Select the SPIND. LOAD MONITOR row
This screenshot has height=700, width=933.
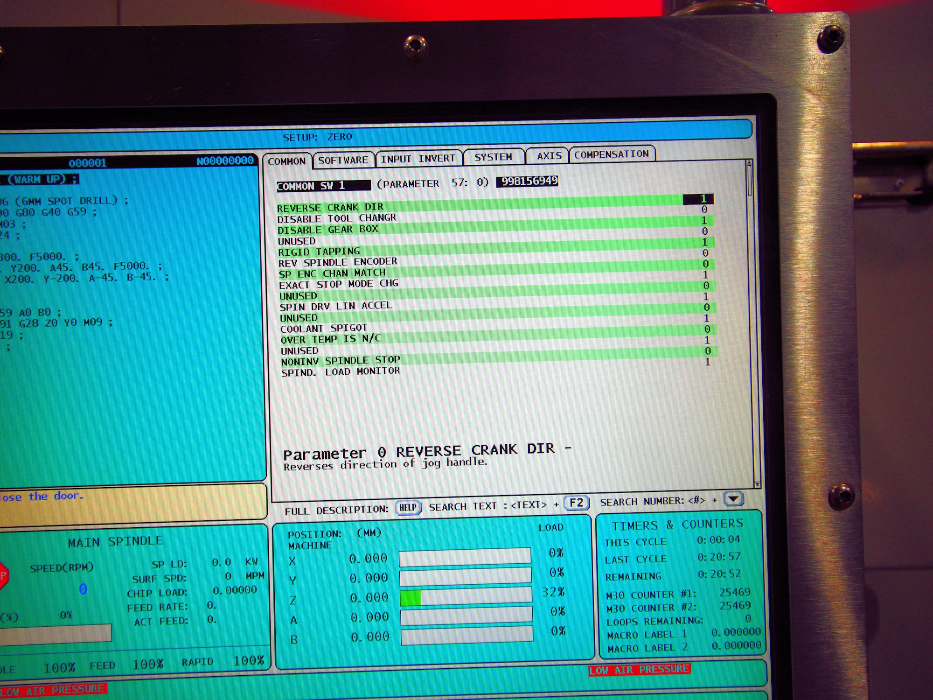(341, 371)
